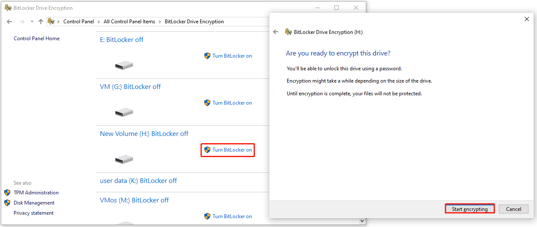
Task: Open Disk Management link
Action: pos(34,203)
